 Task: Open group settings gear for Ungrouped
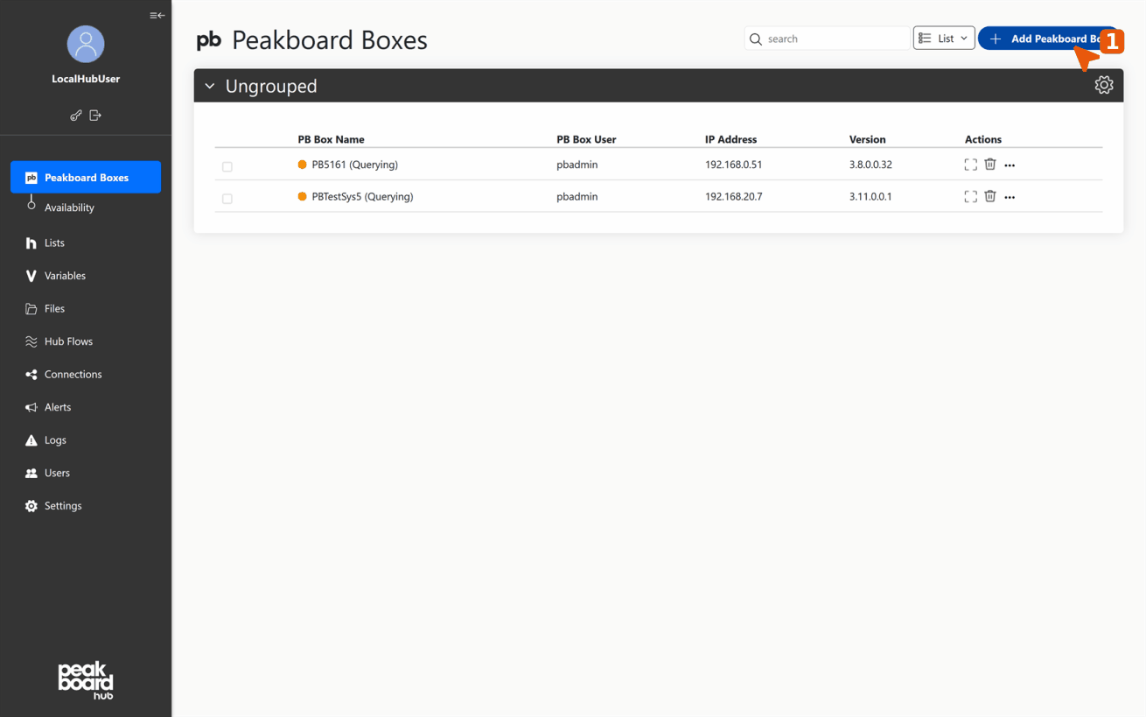pyautogui.click(x=1103, y=85)
